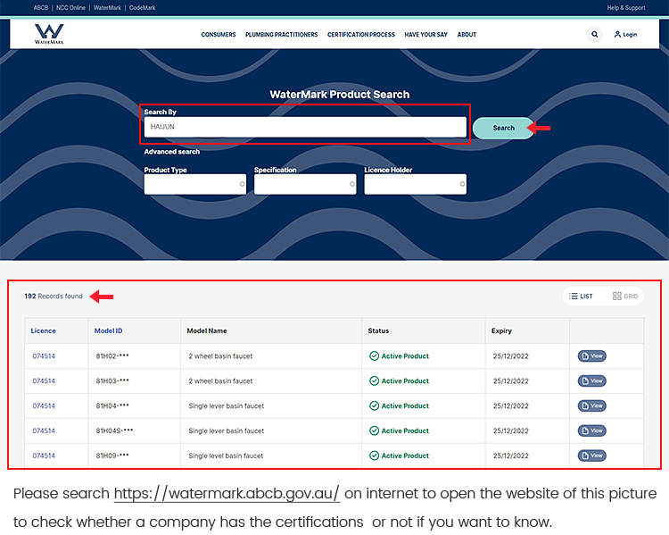This screenshot has width=669, height=535.
Task: Open Help & Support link
Action: 625,7
